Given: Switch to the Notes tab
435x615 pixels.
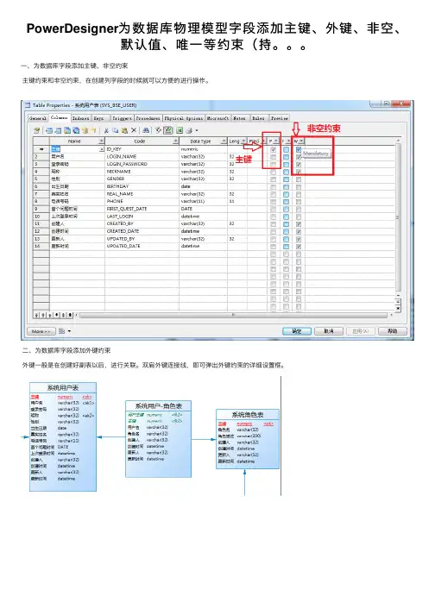Looking at the screenshot, I should coord(239,118).
